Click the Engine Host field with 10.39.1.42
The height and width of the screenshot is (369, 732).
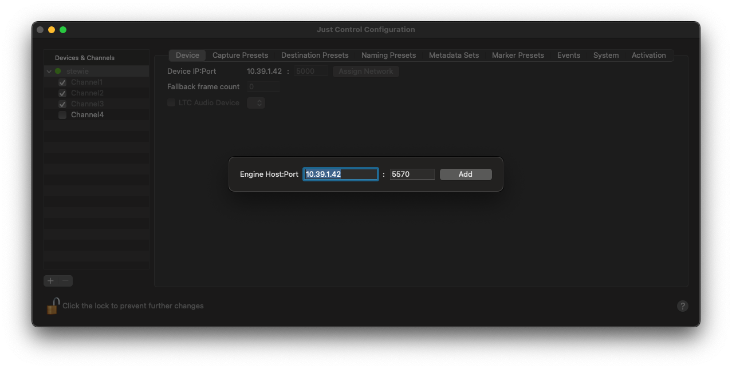[x=340, y=174]
